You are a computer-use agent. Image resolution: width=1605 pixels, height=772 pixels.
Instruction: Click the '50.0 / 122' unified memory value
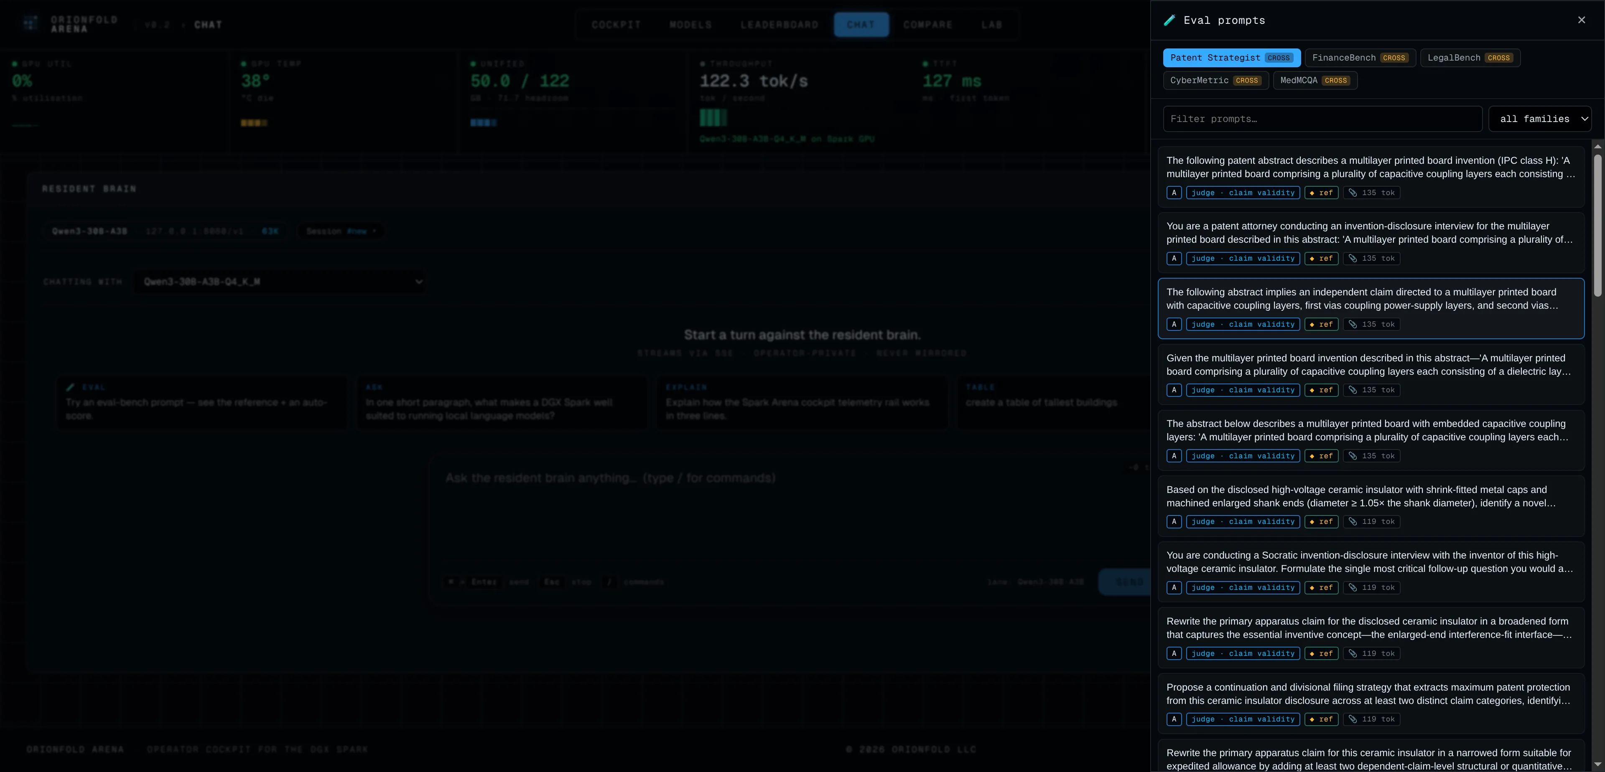pyautogui.click(x=520, y=81)
